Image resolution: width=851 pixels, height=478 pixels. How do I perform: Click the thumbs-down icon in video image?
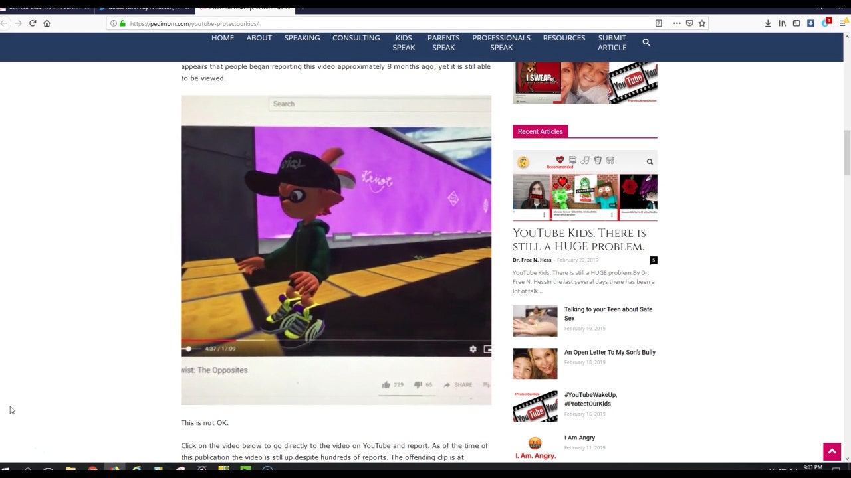pyautogui.click(x=418, y=385)
